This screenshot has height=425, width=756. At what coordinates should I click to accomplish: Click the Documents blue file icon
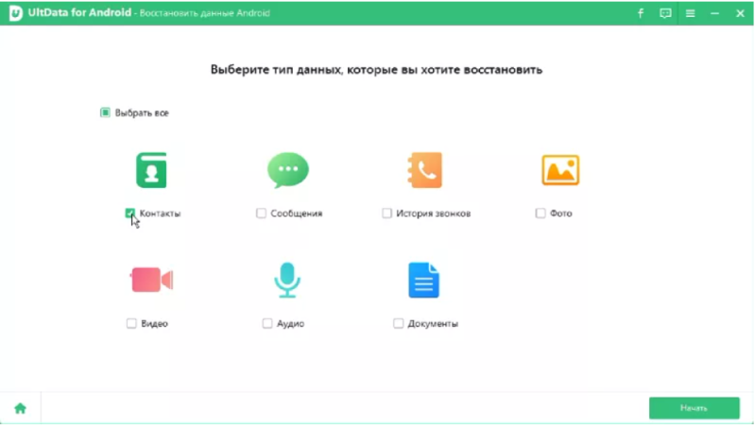coord(423,280)
